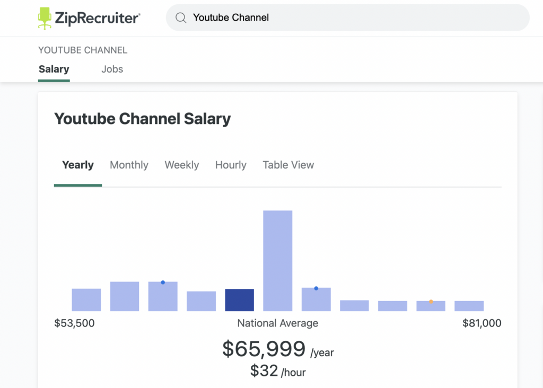Click the first bar near $53,500

[86, 300]
